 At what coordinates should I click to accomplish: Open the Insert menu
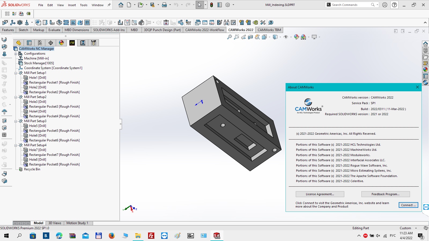click(x=72, y=5)
